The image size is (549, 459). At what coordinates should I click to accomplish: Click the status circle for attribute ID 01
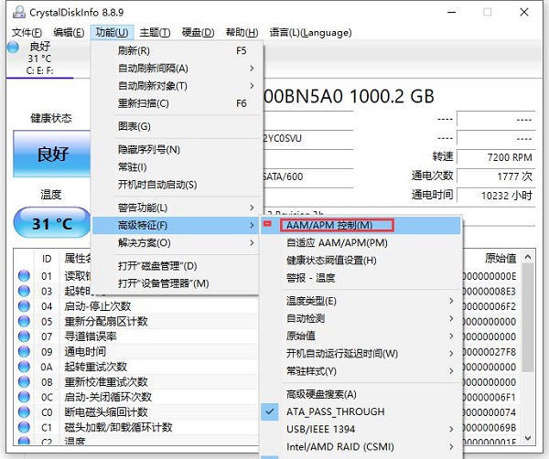pos(23,275)
